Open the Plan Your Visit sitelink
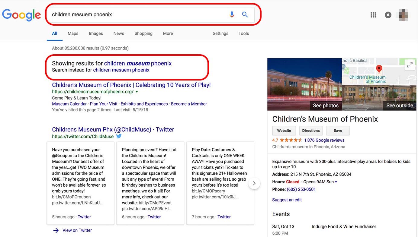The width and height of the screenshot is (418, 237). coord(104,104)
